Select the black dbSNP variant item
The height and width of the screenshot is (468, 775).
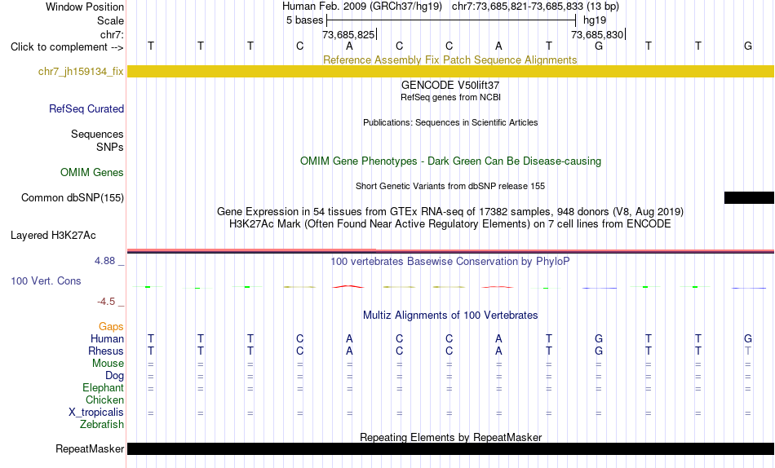click(749, 197)
